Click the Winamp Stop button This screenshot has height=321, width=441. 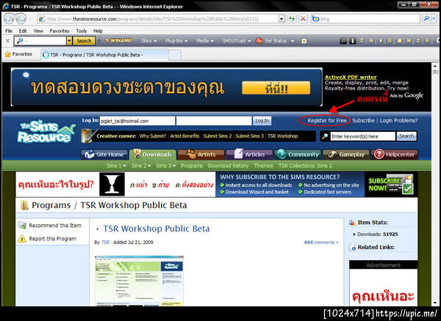[x=399, y=41]
